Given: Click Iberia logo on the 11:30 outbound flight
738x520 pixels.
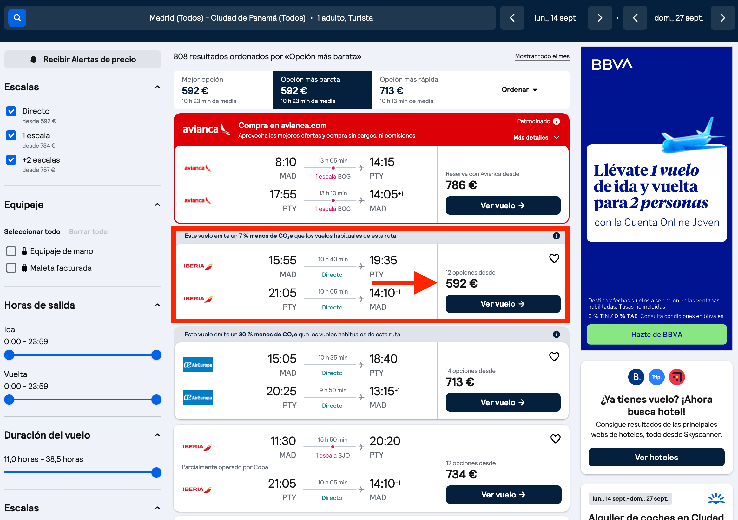Looking at the screenshot, I should [x=197, y=447].
